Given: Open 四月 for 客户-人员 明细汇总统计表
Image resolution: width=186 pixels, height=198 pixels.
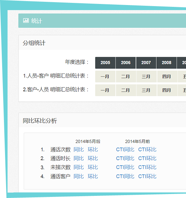Looking at the screenshot, I should pos(167,90).
